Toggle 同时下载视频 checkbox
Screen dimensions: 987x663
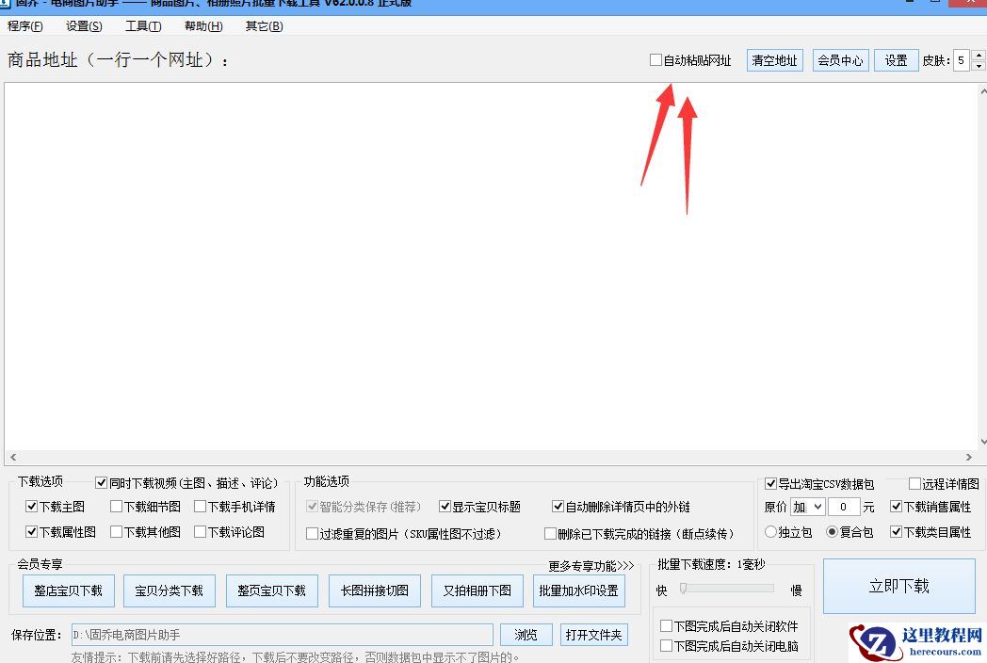[x=101, y=483]
